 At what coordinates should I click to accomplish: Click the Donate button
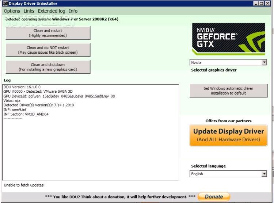click(x=214, y=197)
